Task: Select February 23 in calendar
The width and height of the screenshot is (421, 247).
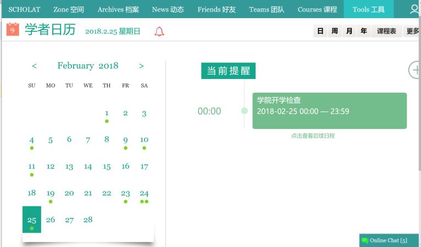Action: pyautogui.click(x=125, y=193)
